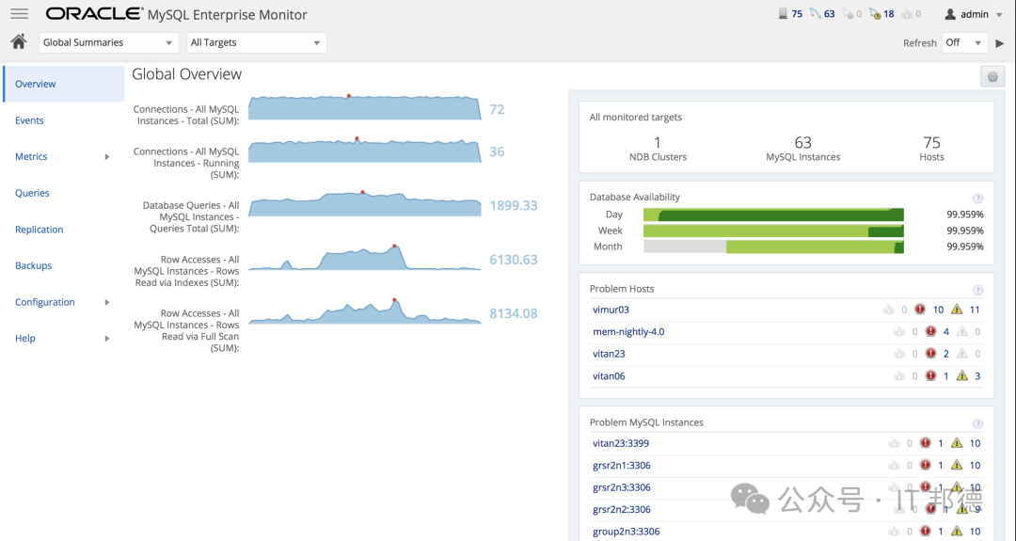
Task: Click the 99.959% value in Day row
Action: (965, 215)
